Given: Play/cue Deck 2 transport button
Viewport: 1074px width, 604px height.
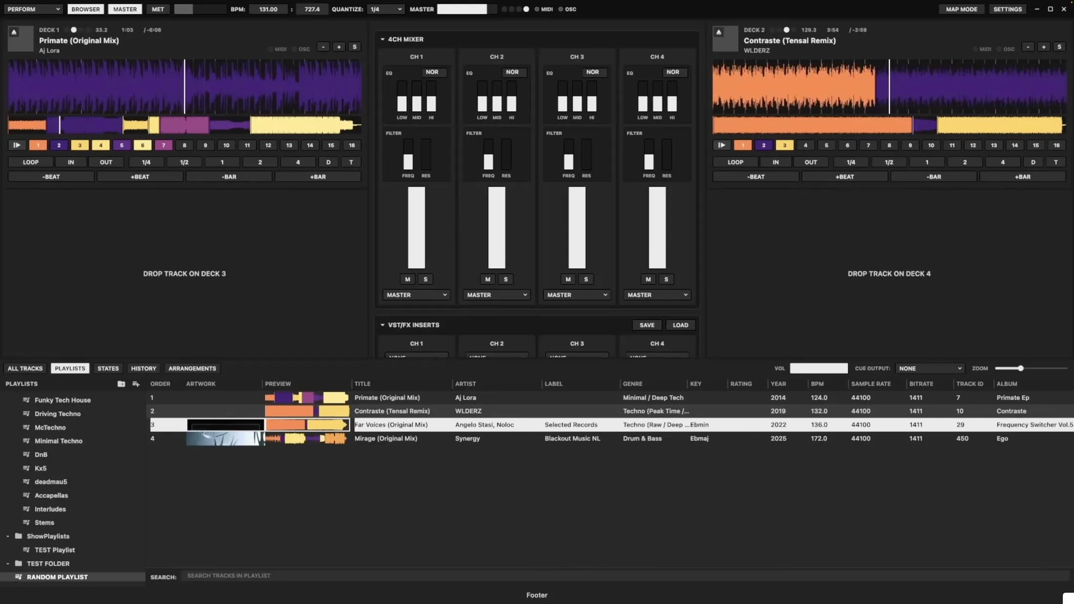Looking at the screenshot, I should [722, 145].
